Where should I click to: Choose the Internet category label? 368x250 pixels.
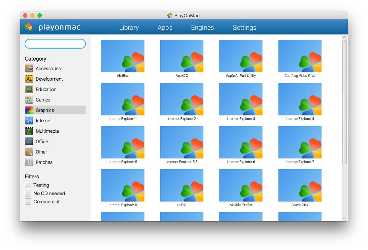[x=43, y=121]
